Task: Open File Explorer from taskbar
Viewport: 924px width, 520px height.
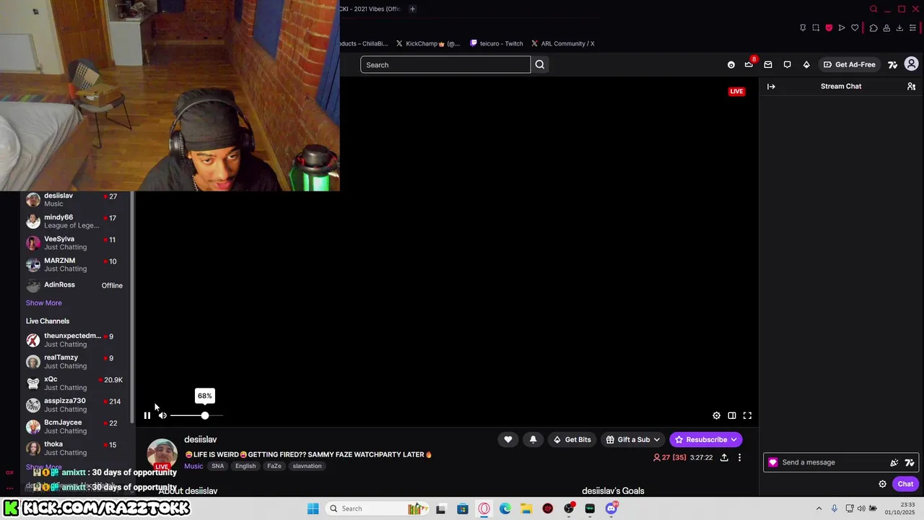Action: pyautogui.click(x=526, y=508)
